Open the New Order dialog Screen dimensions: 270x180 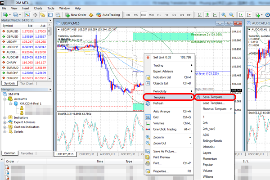coord(76,15)
